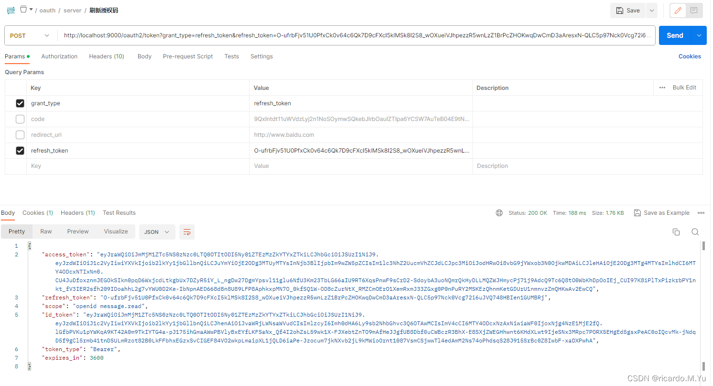Select the Params tab
The height and width of the screenshot is (386, 713).
click(x=17, y=56)
